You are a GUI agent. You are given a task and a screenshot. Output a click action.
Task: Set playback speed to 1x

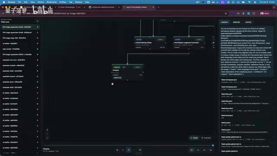[x=192, y=150]
